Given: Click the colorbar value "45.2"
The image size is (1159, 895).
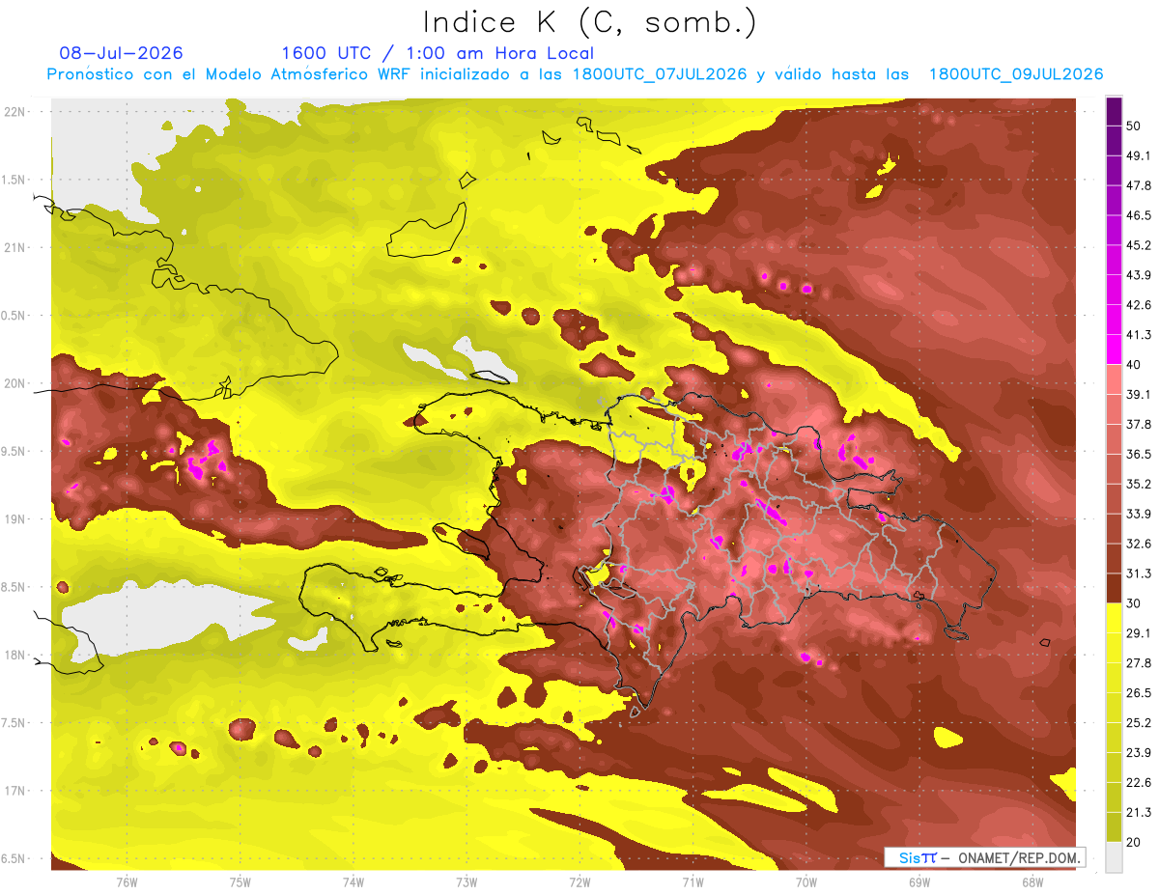Looking at the screenshot, I should [x=1139, y=245].
